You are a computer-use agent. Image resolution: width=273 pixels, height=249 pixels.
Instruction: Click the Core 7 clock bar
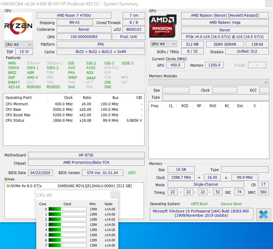coord(67,245)
